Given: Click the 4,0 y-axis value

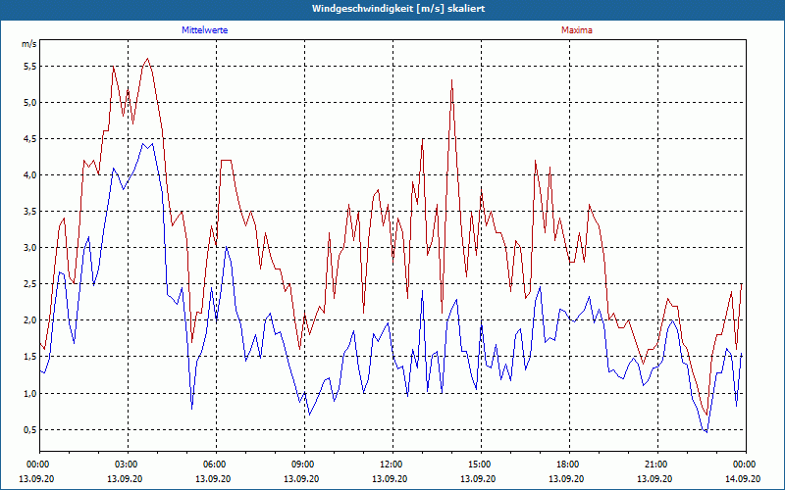Looking at the screenshot, I should pyautogui.click(x=29, y=175).
